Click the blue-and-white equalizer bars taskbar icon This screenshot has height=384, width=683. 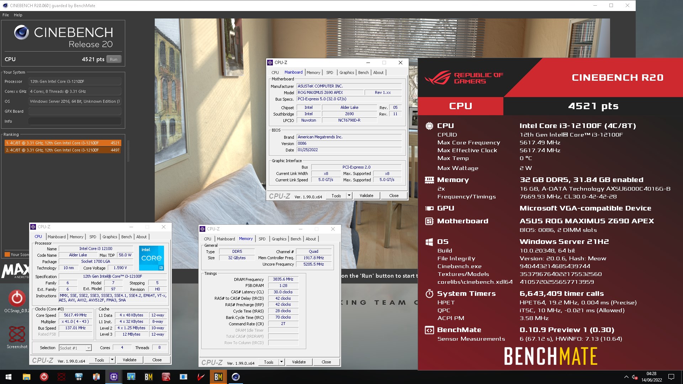point(79,377)
